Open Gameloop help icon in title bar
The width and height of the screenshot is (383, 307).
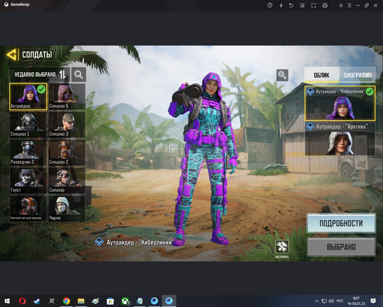point(270,5)
